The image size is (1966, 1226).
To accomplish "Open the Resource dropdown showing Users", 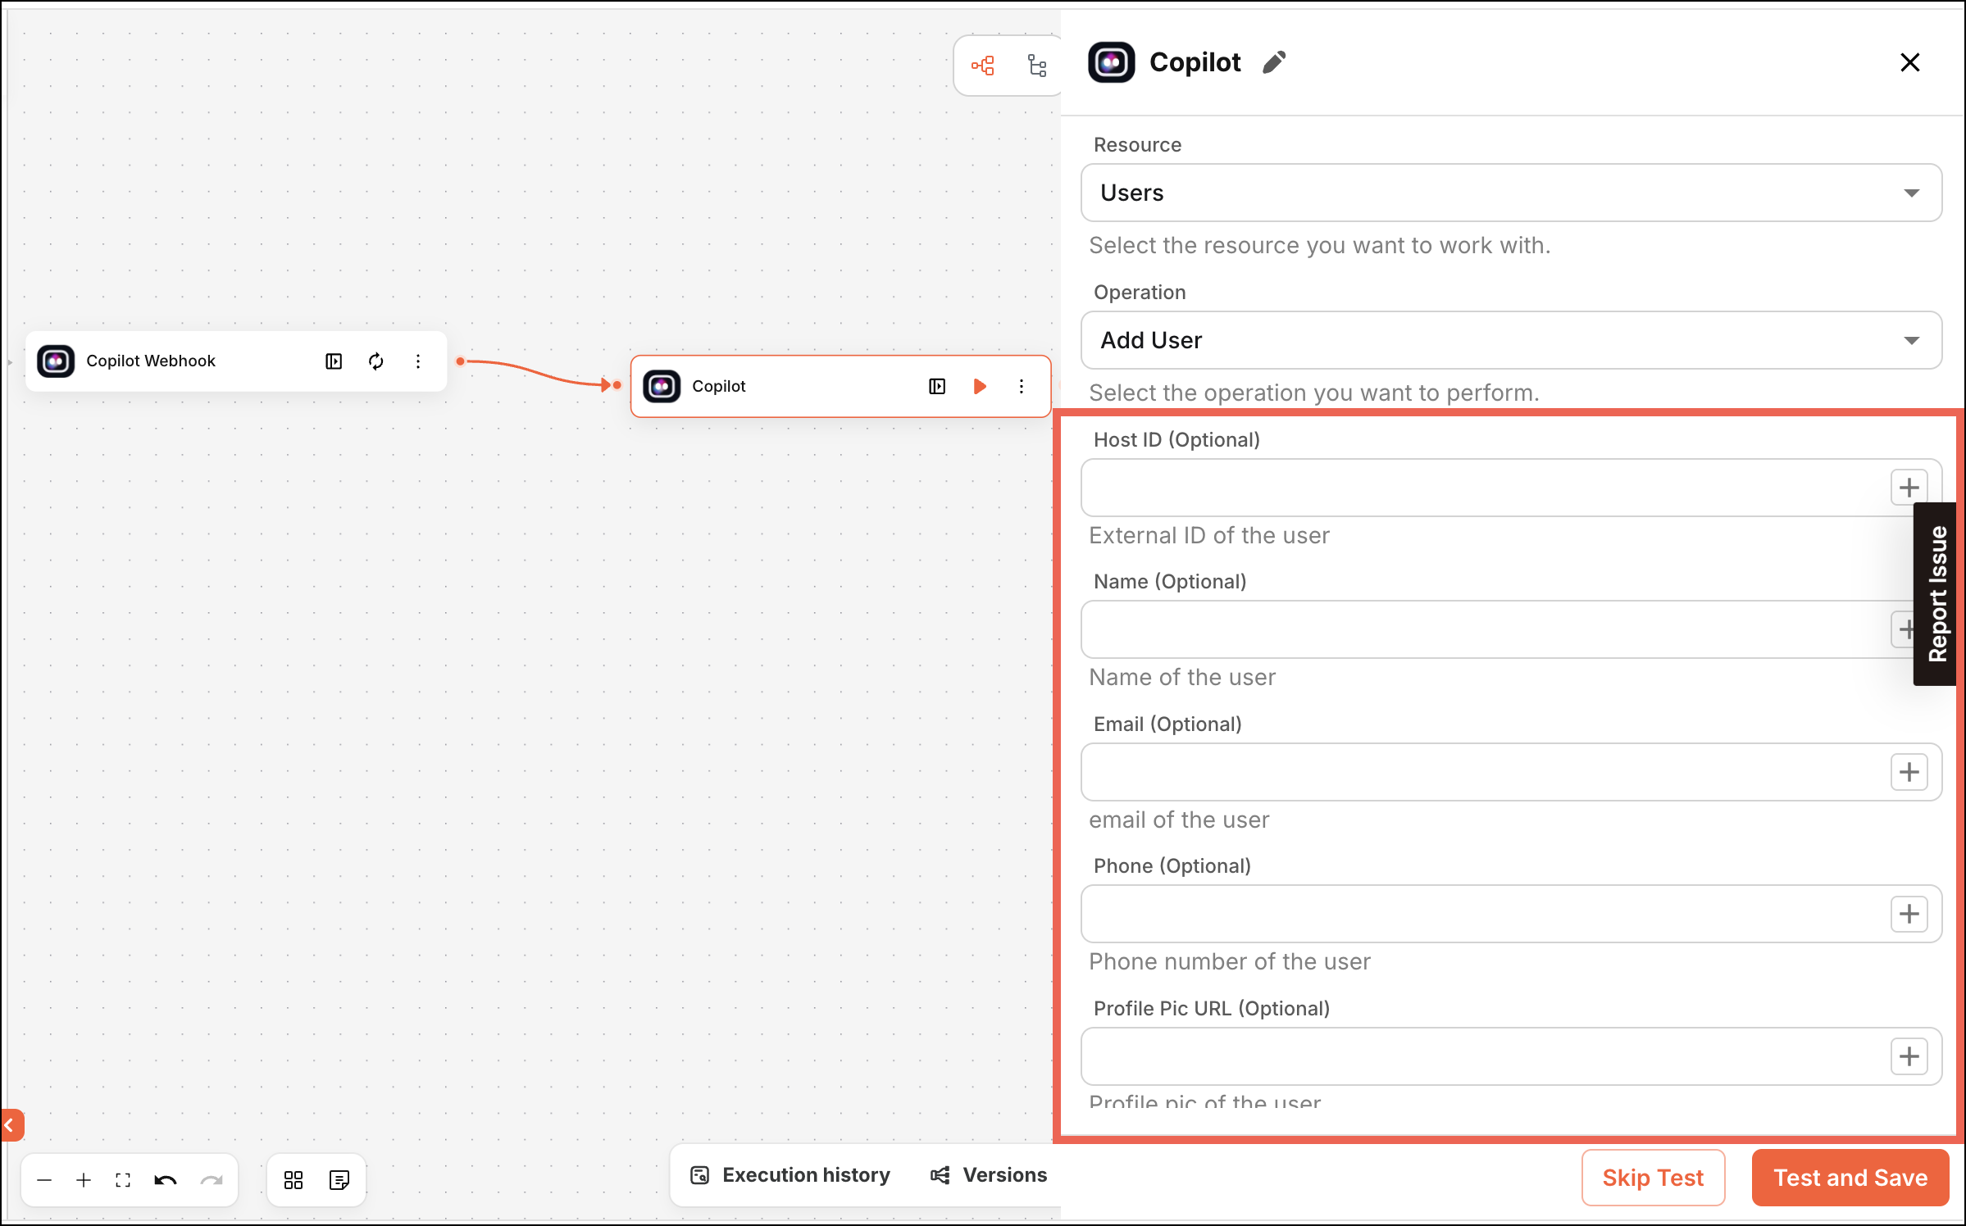I will (x=1511, y=193).
